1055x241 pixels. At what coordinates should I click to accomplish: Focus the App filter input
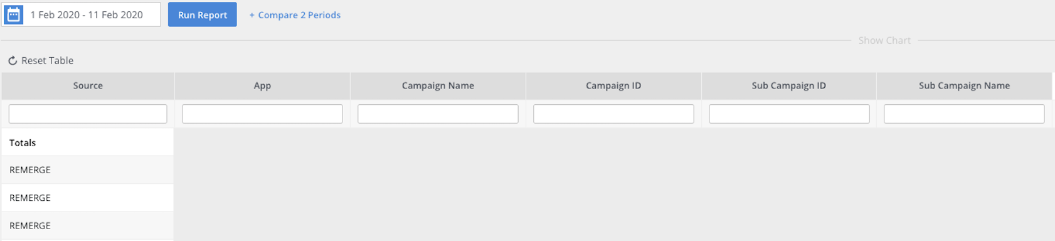coord(262,114)
